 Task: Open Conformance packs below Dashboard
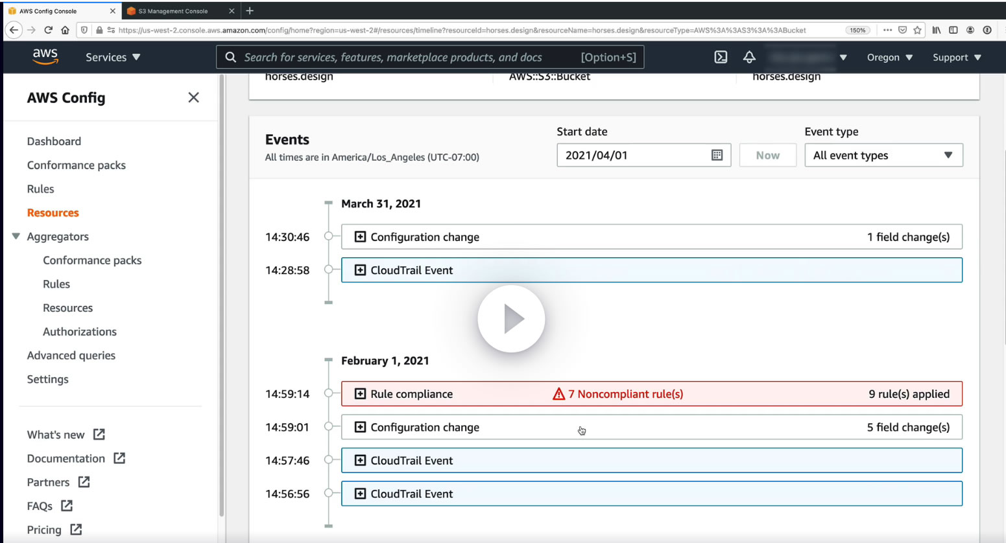(x=77, y=165)
